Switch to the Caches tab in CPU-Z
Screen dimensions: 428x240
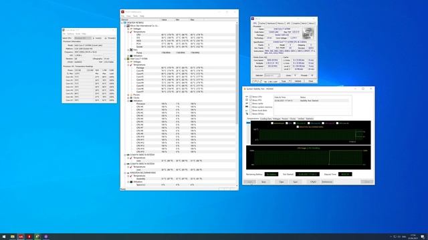[x=262, y=23]
